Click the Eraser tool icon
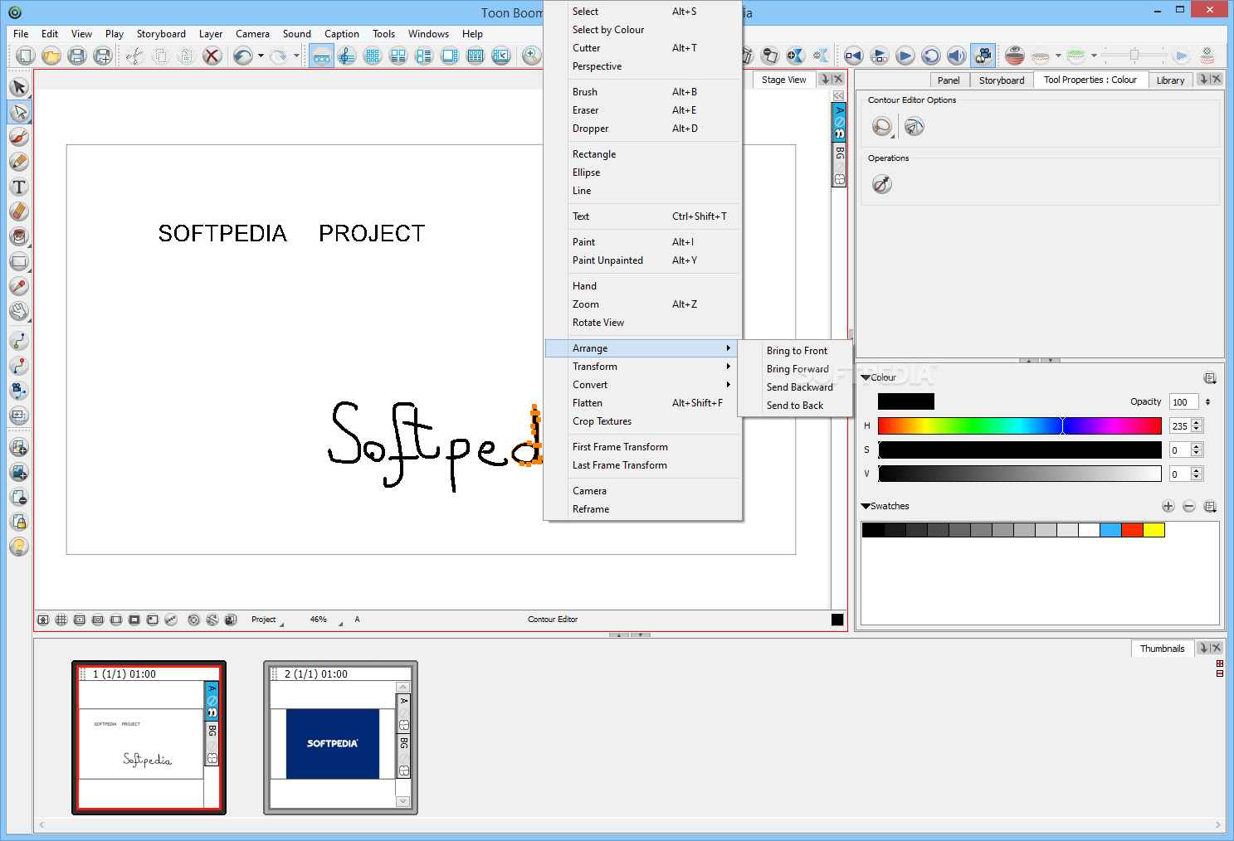This screenshot has width=1234, height=841. [x=18, y=211]
